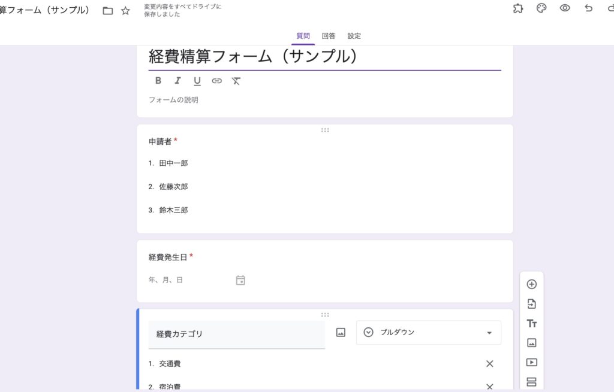Open the theme customization palette
614x392 pixels.
tap(541, 8)
